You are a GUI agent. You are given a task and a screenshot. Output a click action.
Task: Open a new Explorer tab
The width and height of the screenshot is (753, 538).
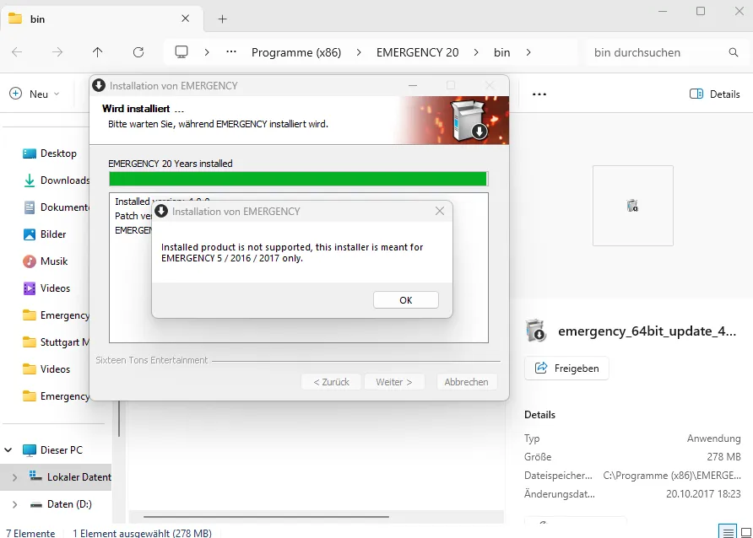(x=223, y=19)
